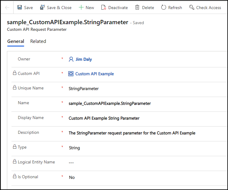Screen dimensions: 228x190
Task: Select the General tab
Action: (x=16, y=41)
